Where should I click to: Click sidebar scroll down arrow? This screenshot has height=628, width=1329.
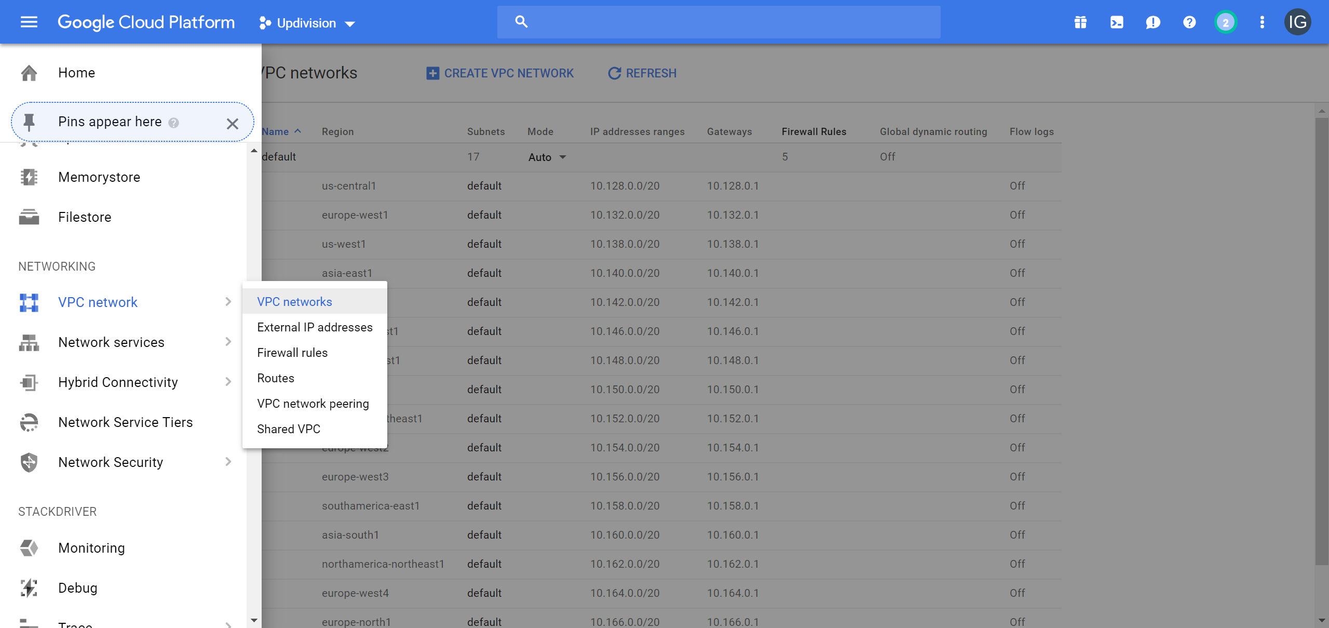pos(254,620)
